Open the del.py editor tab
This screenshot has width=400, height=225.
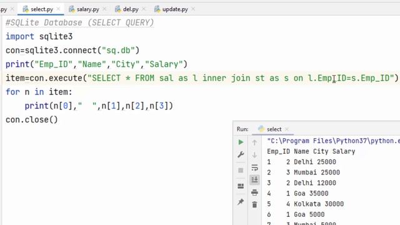point(131,9)
